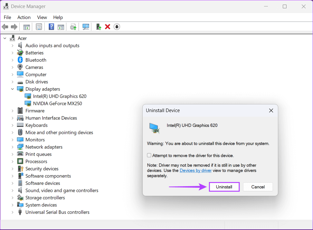
Task: Expand Sound, video and game controllers
Action: tap(12, 190)
